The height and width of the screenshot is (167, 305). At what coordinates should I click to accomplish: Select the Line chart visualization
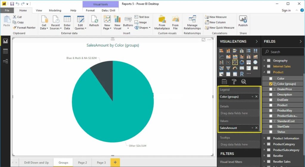221,57
